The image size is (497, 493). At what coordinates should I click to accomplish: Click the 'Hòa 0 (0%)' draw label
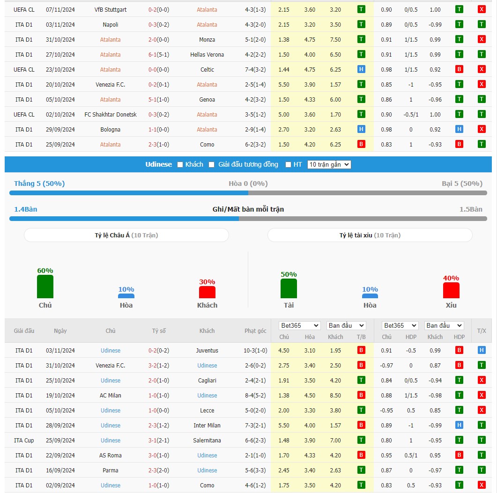point(248,184)
